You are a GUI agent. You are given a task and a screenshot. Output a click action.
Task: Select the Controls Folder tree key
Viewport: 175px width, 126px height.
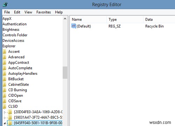(15, 35)
